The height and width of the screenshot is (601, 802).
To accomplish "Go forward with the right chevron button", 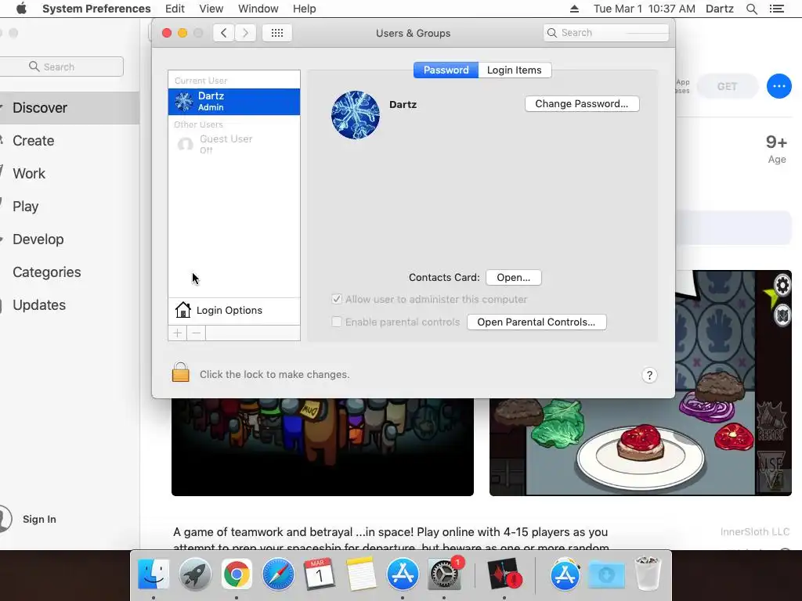I will tap(245, 33).
